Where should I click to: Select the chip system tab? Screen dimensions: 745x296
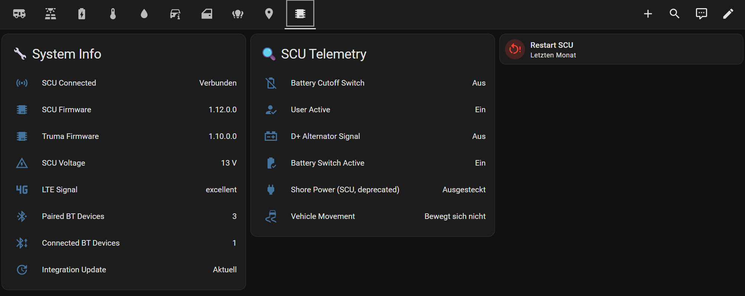[300, 14]
